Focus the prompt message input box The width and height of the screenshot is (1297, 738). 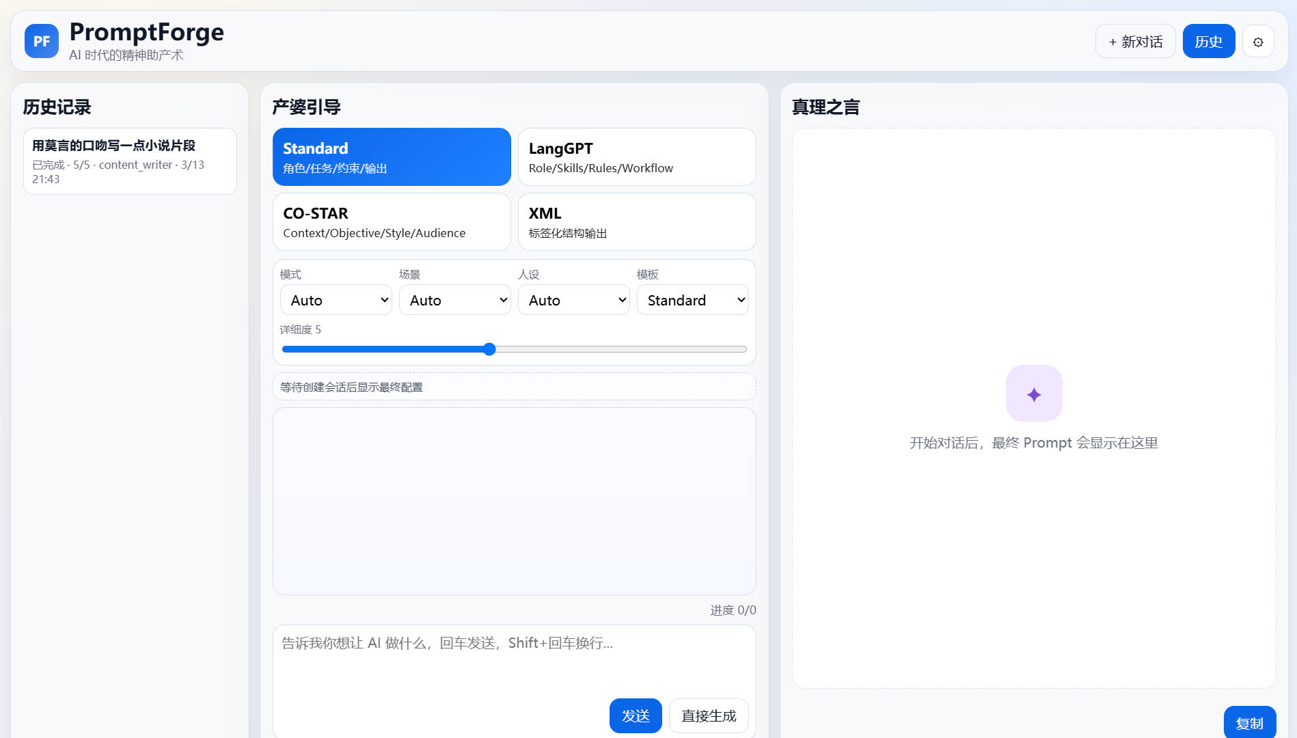(x=514, y=659)
